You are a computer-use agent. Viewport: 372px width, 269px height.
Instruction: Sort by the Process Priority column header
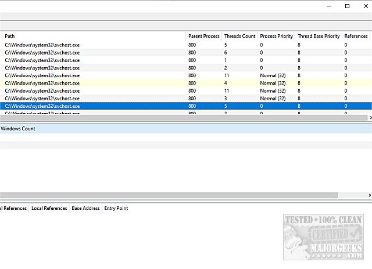[x=277, y=36]
